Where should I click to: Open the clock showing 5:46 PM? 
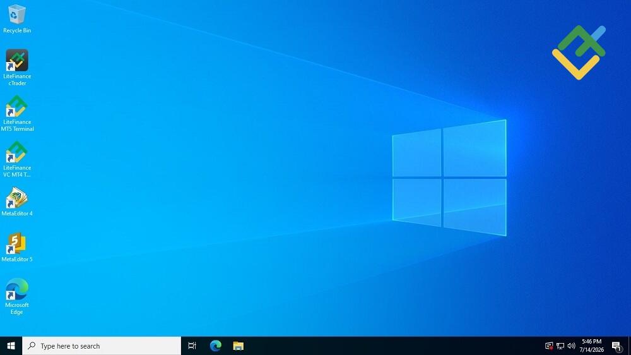(x=592, y=346)
